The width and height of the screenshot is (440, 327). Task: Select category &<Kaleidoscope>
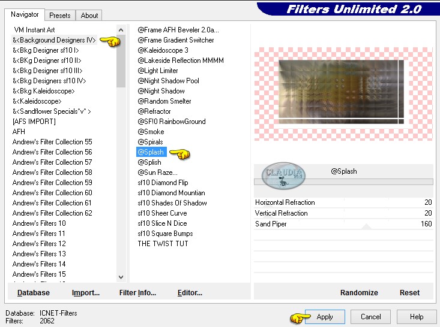[37, 101]
